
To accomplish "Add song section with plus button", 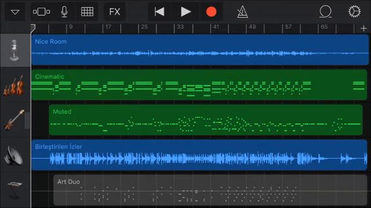I will tap(363, 28).
